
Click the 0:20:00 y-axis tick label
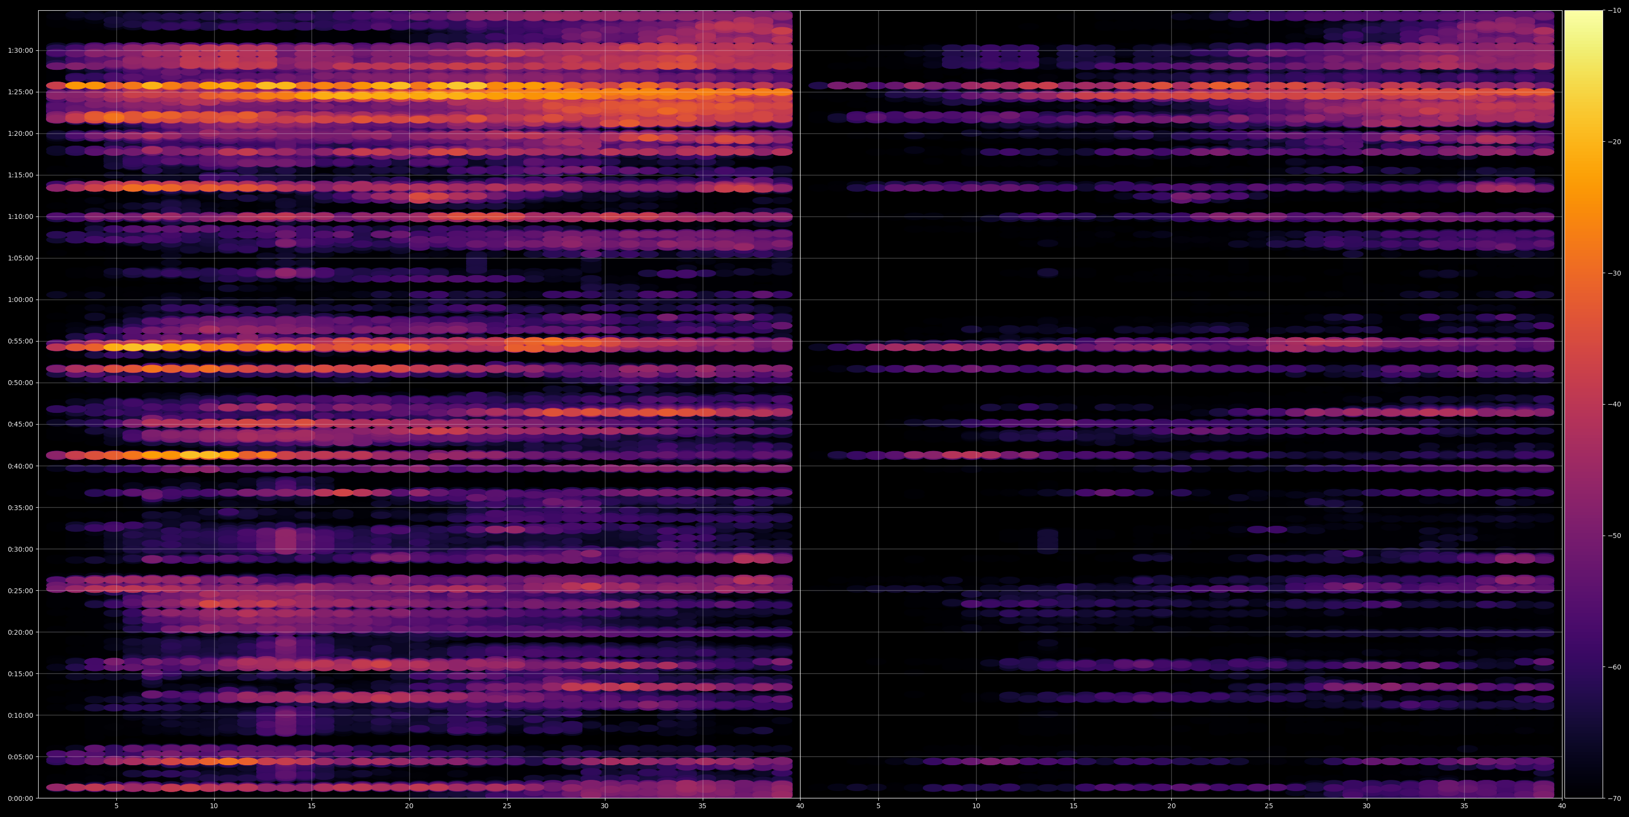click(20, 632)
